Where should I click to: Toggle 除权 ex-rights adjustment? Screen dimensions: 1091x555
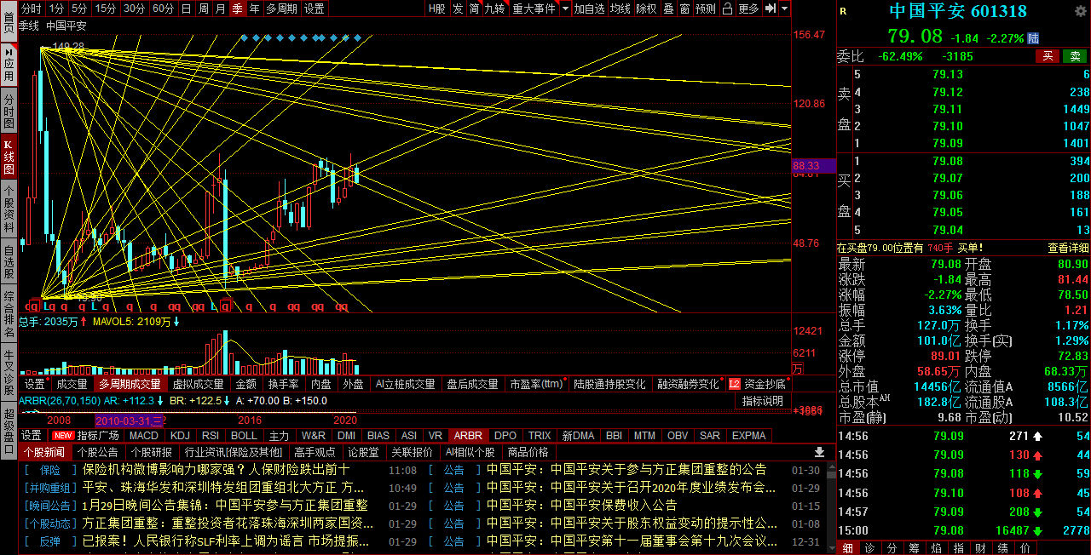coord(647,9)
